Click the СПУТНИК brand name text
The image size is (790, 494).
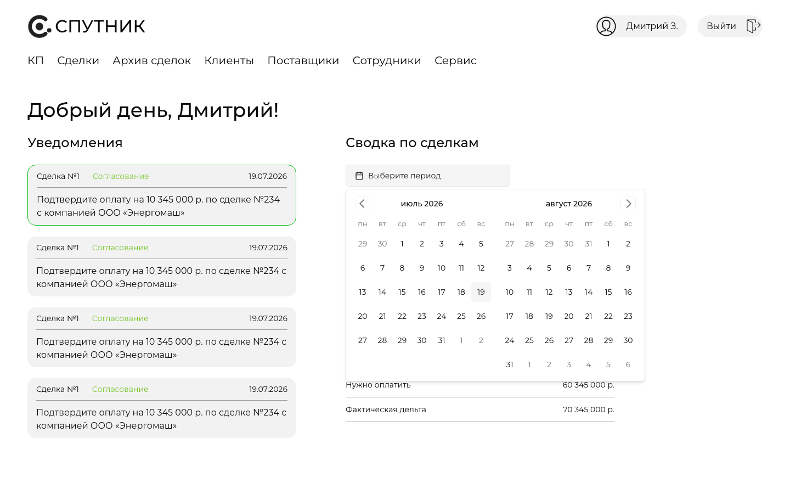[x=100, y=26]
